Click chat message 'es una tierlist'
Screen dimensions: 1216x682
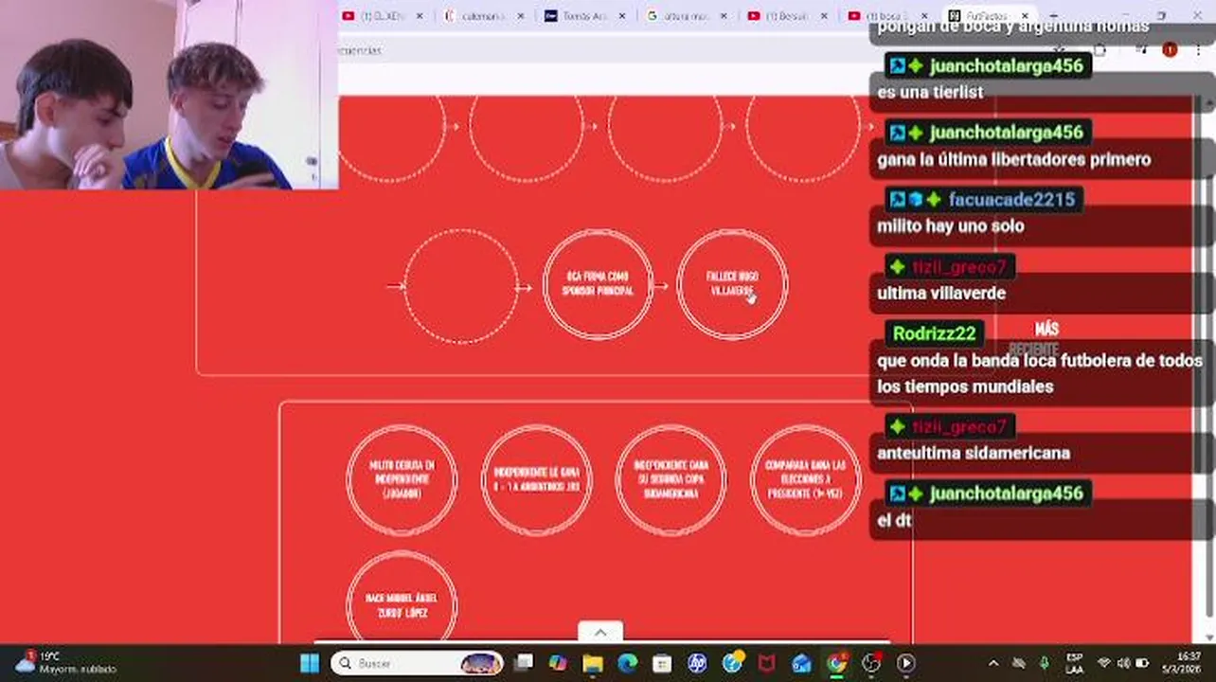click(930, 92)
